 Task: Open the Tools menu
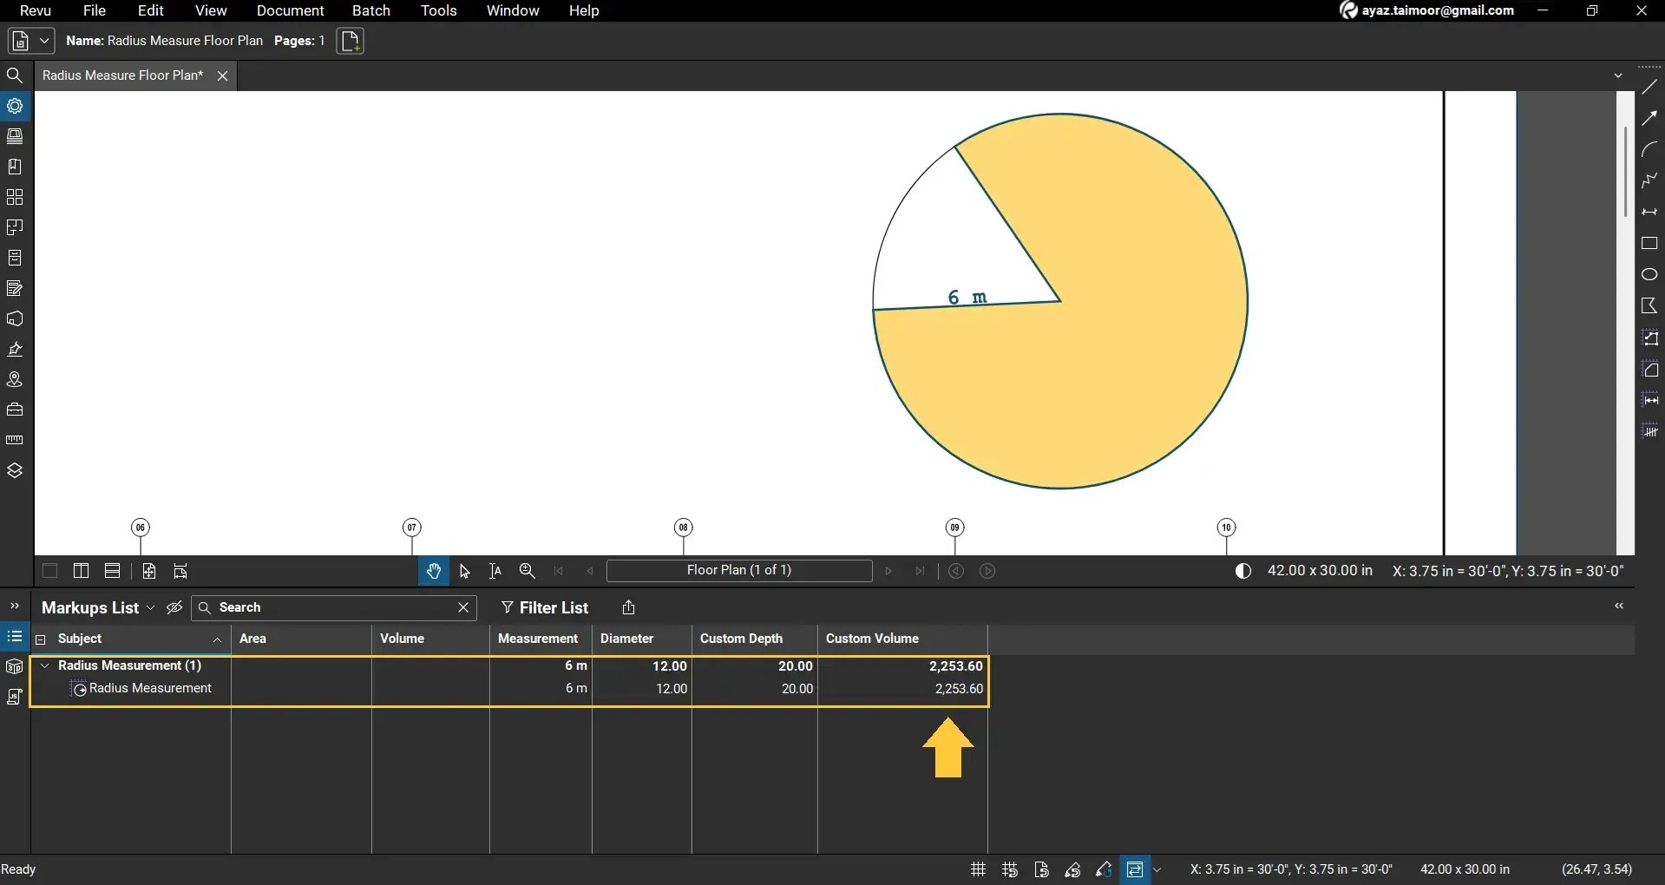[437, 10]
